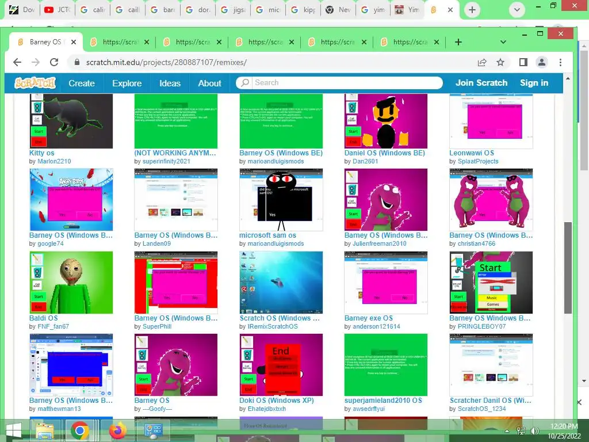Open Explore in Scratch navigation

tap(127, 83)
